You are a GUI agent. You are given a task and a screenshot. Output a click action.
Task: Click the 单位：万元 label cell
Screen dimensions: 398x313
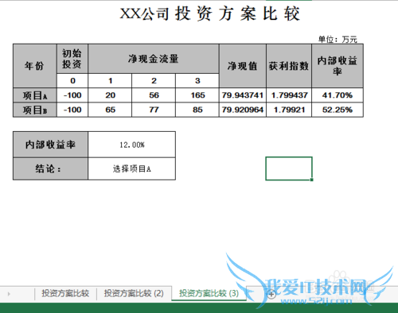(x=338, y=40)
